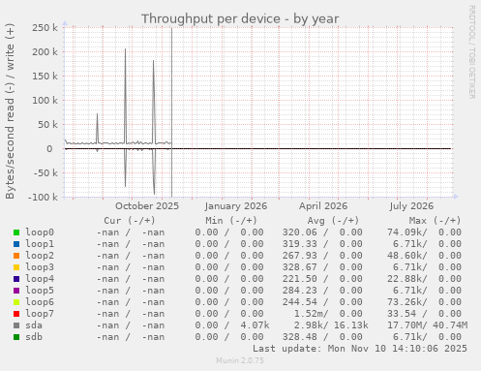Click the 'Max (-/+)' column header
Image resolution: width=481 pixels, height=371 pixels.
point(436,221)
